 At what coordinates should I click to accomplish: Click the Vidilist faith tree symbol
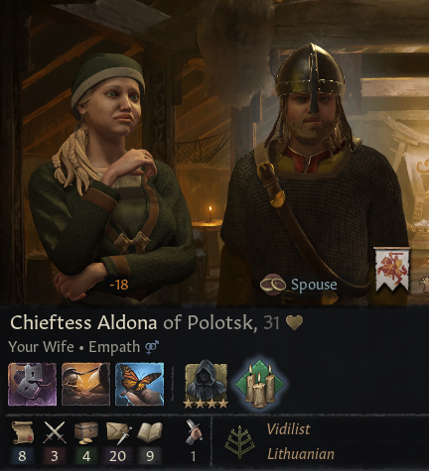pyautogui.click(x=239, y=442)
